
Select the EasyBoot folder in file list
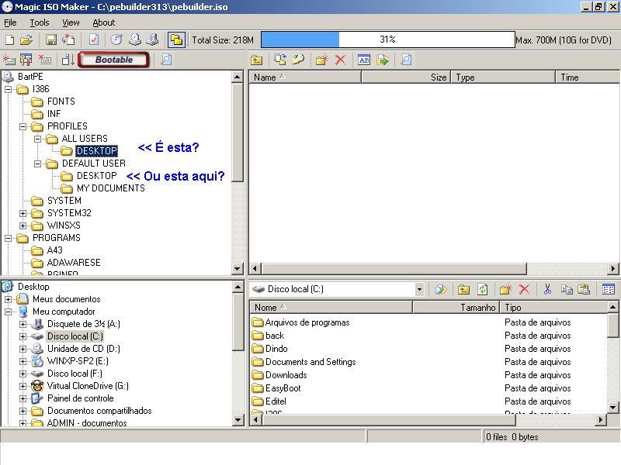283,388
